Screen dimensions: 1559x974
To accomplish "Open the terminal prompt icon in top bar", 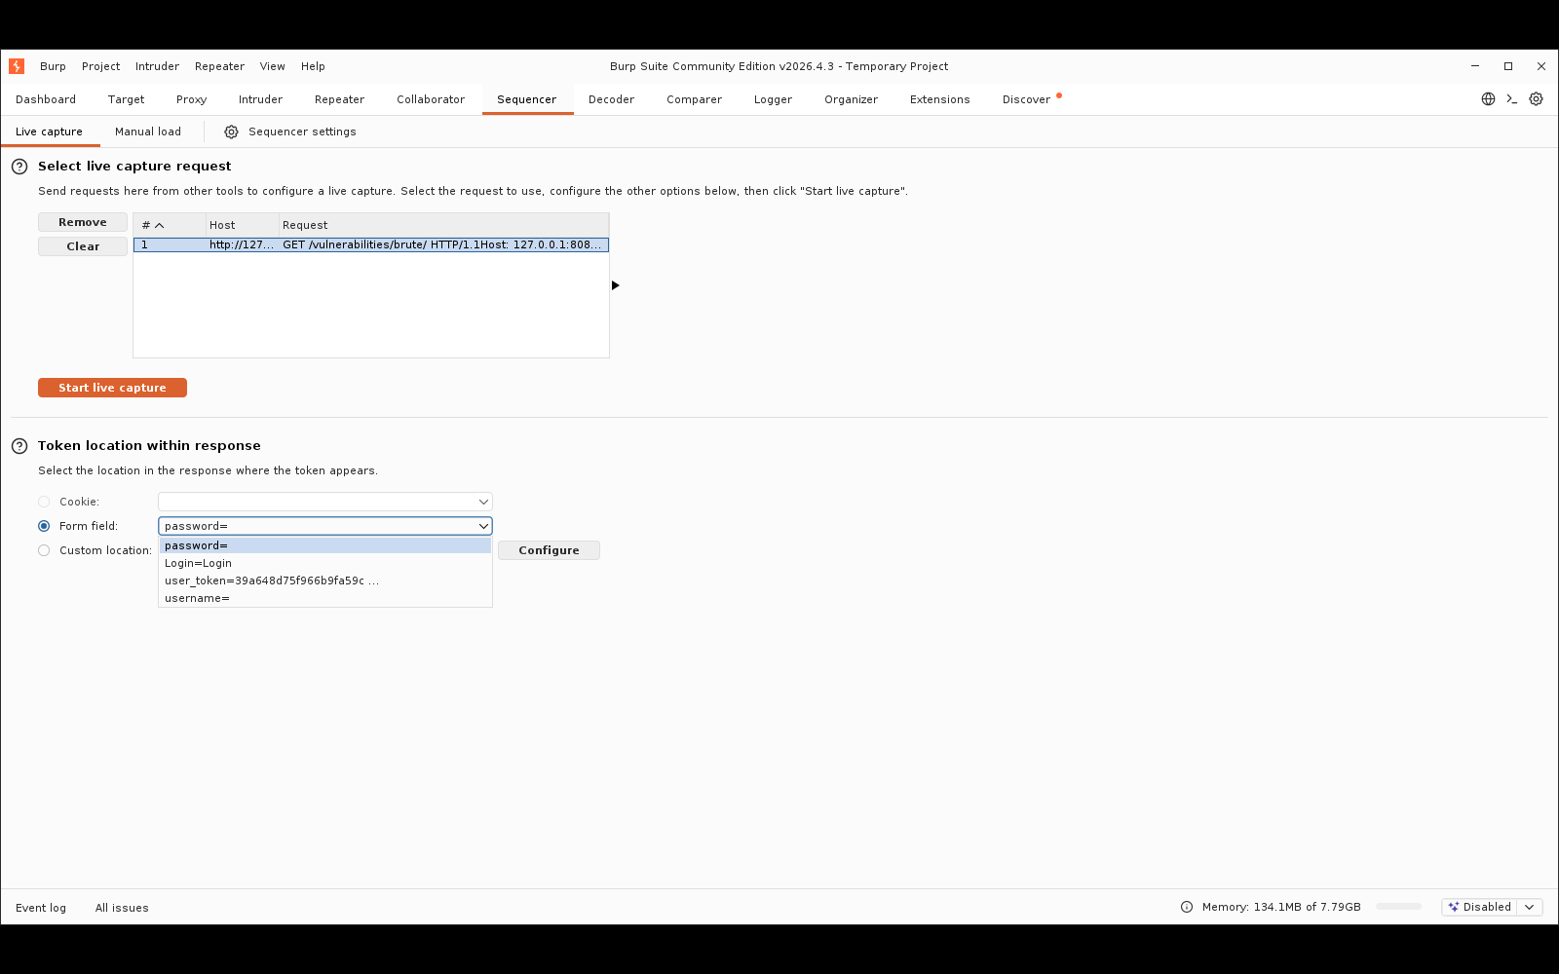I will [x=1512, y=99].
